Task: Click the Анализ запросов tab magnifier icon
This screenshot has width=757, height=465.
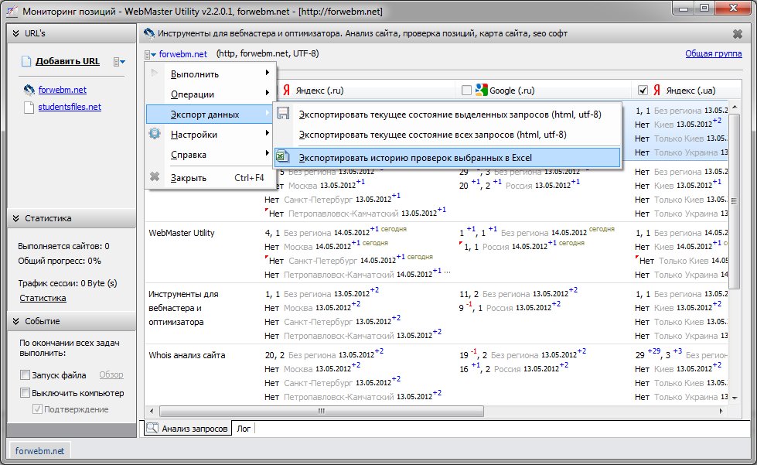Action: coord(152,428)
